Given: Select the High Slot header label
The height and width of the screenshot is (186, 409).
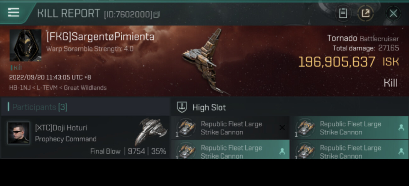Looking at the screenshot, I should click(209, 107).
